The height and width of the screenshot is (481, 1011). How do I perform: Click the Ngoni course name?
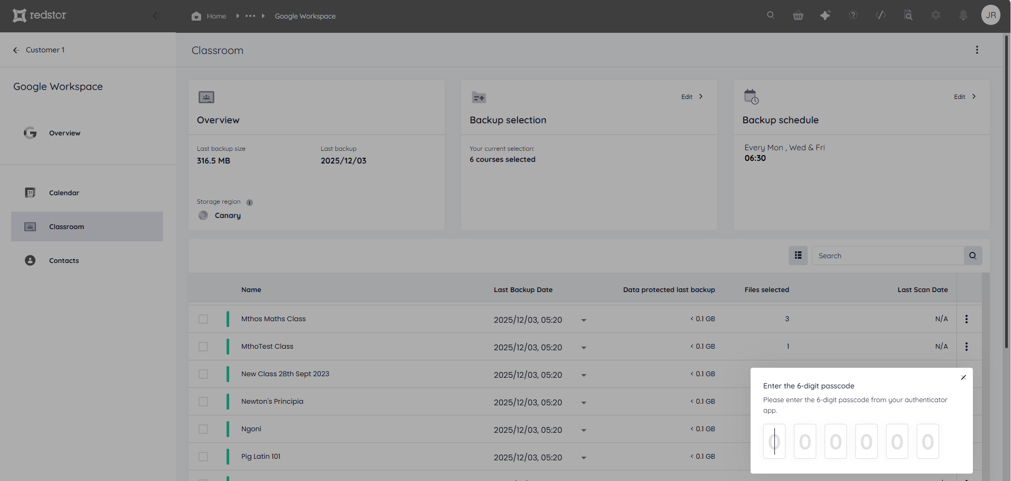pos(251,429)
